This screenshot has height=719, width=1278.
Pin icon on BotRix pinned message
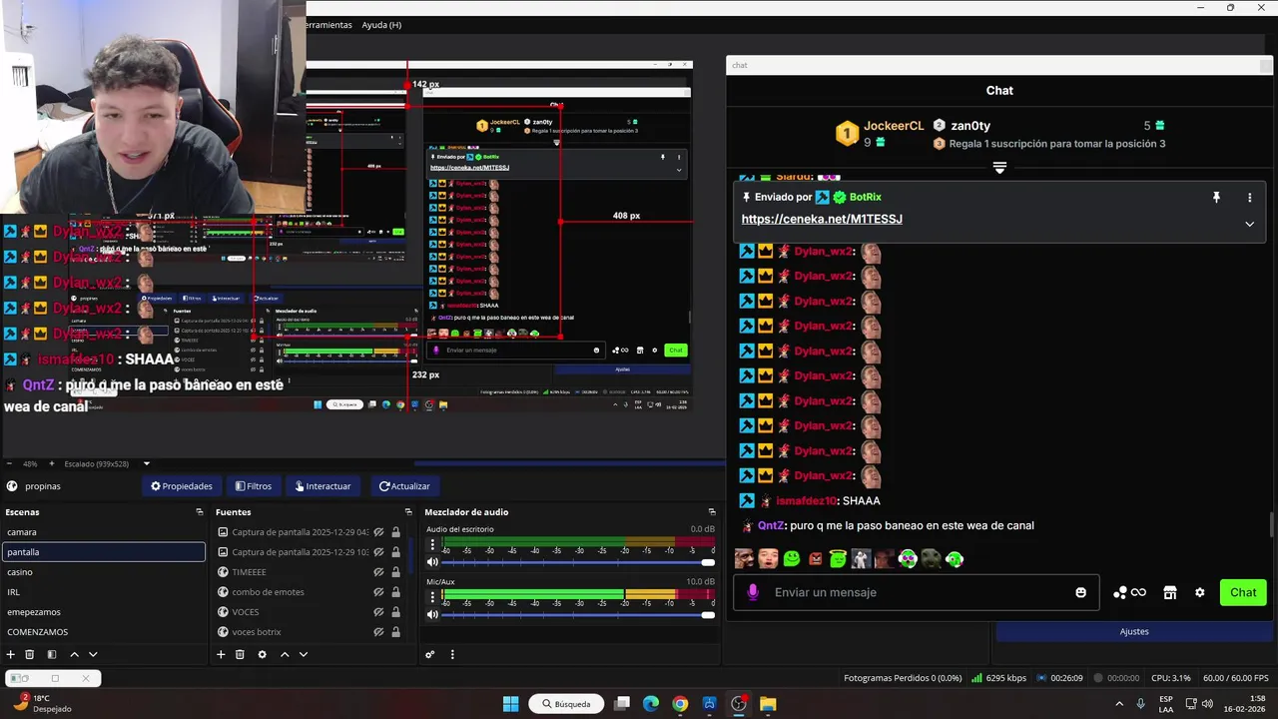click(x=1216, y=198)
